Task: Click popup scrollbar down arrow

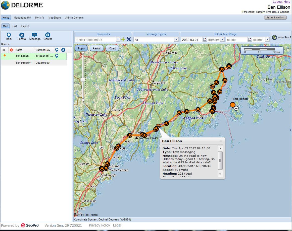Action: 220,174
